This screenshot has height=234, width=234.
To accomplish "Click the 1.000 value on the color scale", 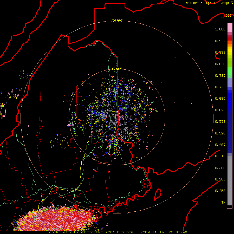I will [x=220, y=29].
